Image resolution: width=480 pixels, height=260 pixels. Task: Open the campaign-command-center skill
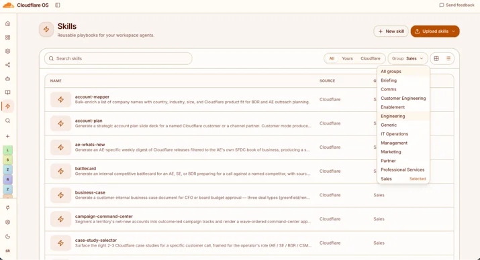(104, 216)
